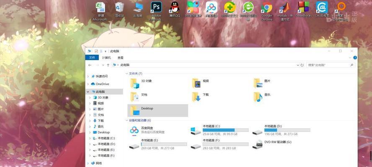Collapse the 文件夹 (7) group
The height and width of the screenshot is (167, 372).
coord(127,73)
